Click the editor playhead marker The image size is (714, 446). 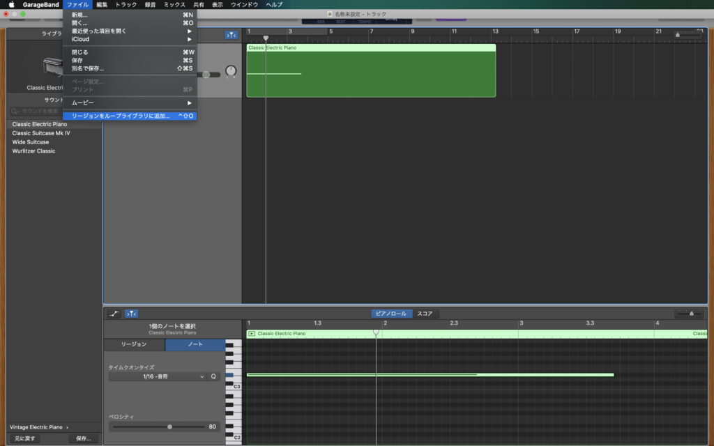pos(376,332)
